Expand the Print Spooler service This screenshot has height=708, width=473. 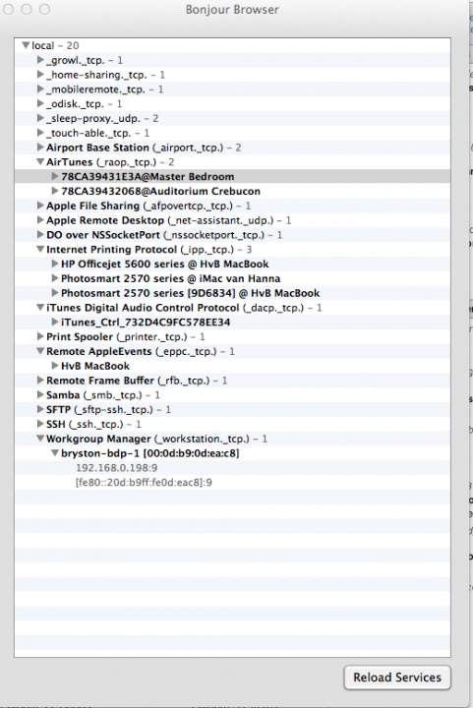[40, 337]
